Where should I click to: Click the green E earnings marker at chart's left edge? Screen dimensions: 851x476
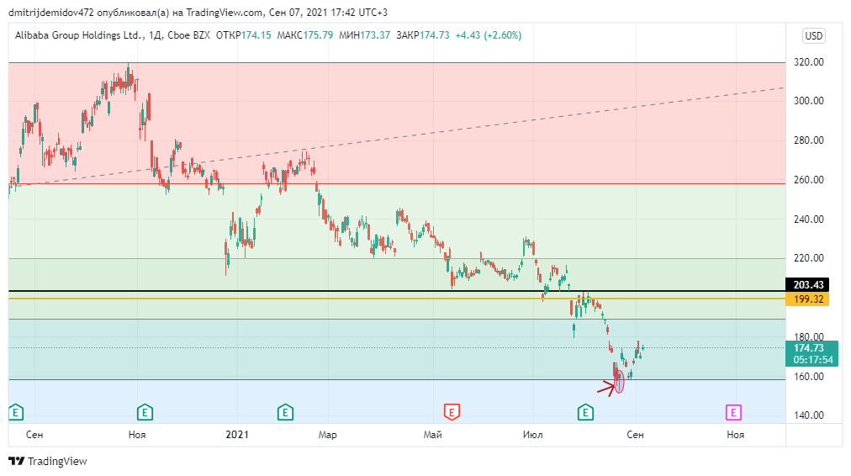pyautogui.click(x=16, y=412)
